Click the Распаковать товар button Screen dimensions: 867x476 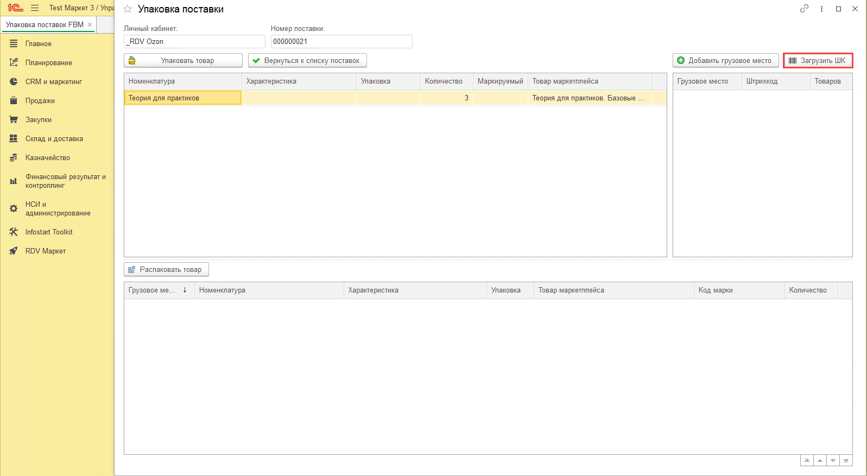pos(166,270)
